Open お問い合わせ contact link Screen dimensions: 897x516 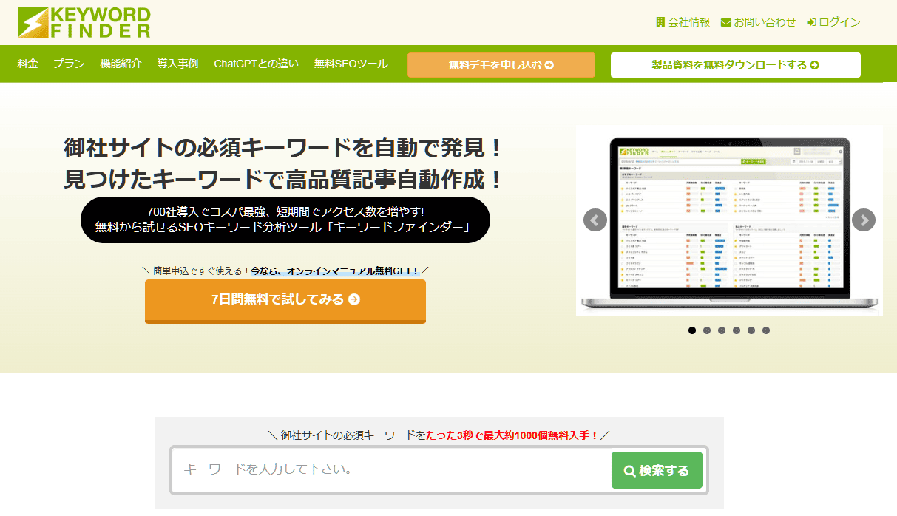pos(758,22)
